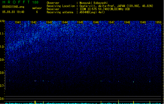Click the 1946 time marker
This screenshot has height=104, width=164.
tap(96, 22)
